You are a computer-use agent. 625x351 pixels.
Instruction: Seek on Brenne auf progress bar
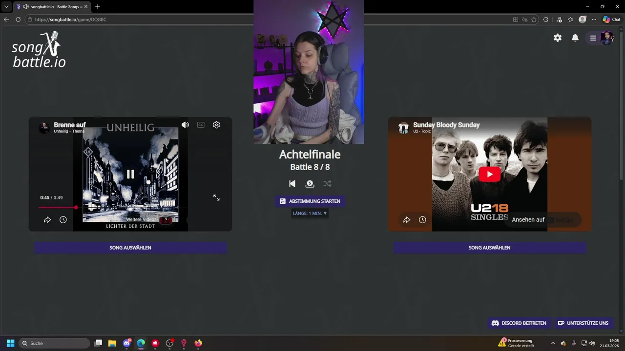coord(130,207)
